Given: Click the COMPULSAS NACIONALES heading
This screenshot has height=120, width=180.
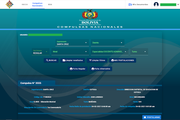Looking at the screenshot, I should tap(90, 27).
